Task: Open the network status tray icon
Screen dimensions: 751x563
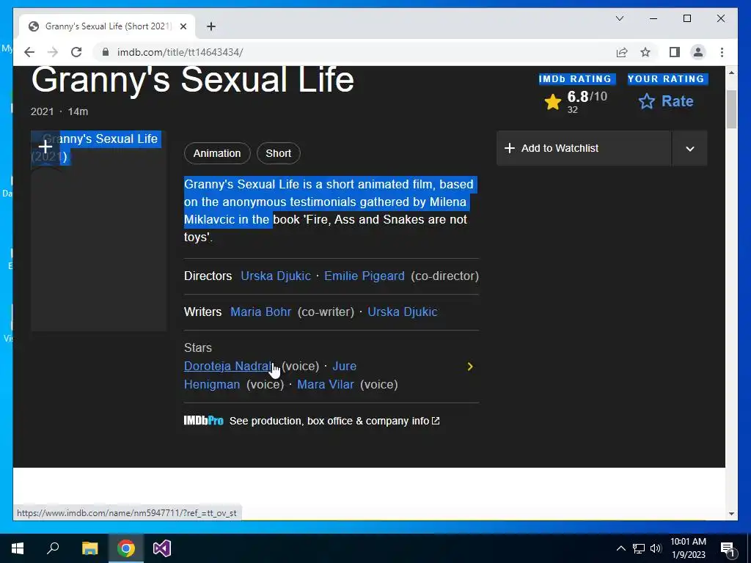Action: [x=639, y=548]
